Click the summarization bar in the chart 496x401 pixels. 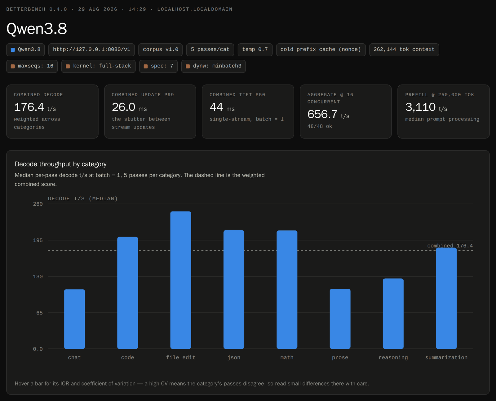tap(446, 298)
